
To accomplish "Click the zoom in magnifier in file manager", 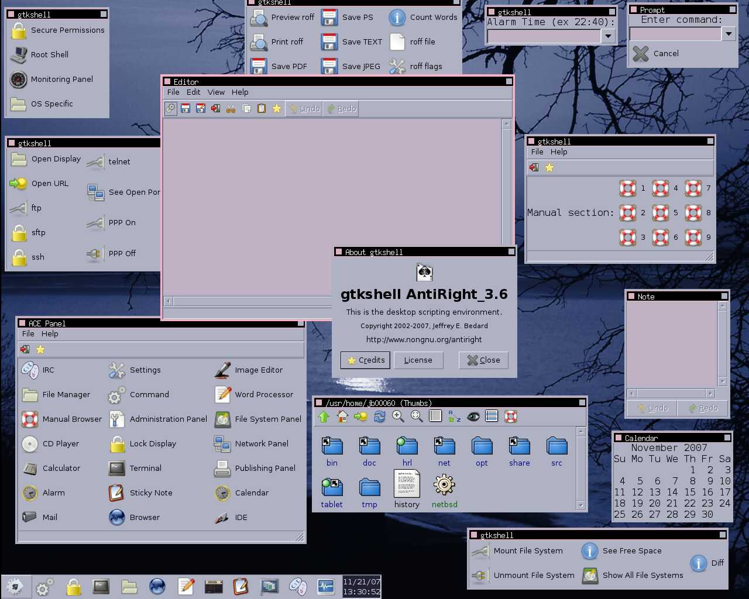I will [398, 416].
